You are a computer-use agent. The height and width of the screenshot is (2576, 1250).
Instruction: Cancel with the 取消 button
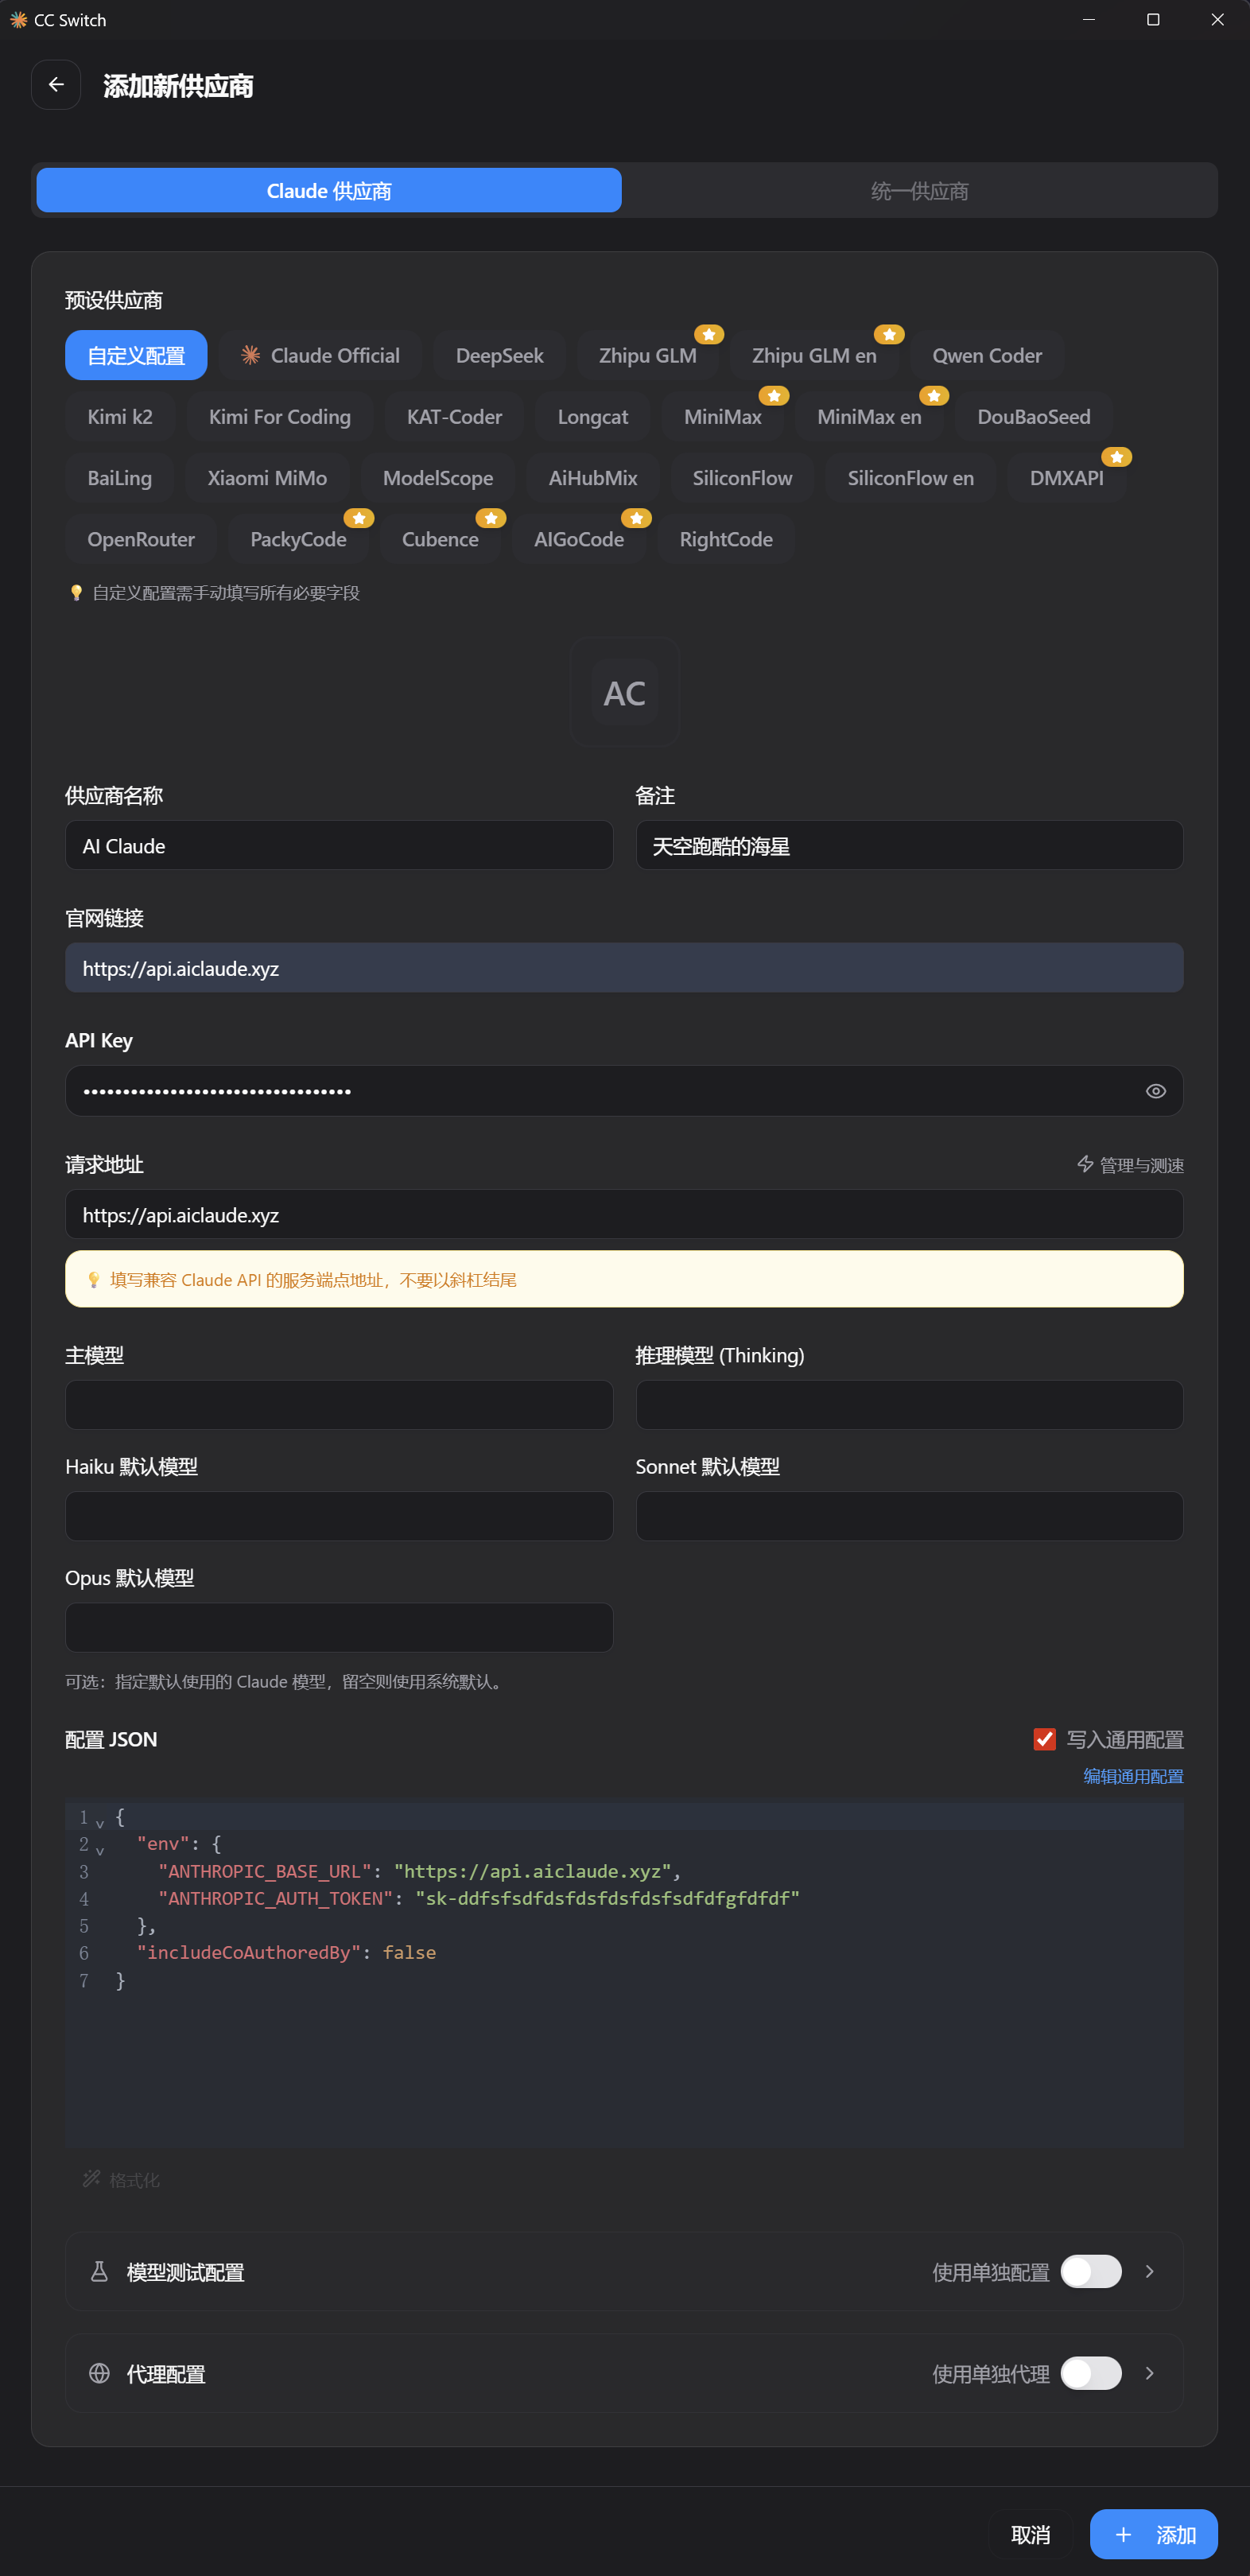point(1030,2535)
